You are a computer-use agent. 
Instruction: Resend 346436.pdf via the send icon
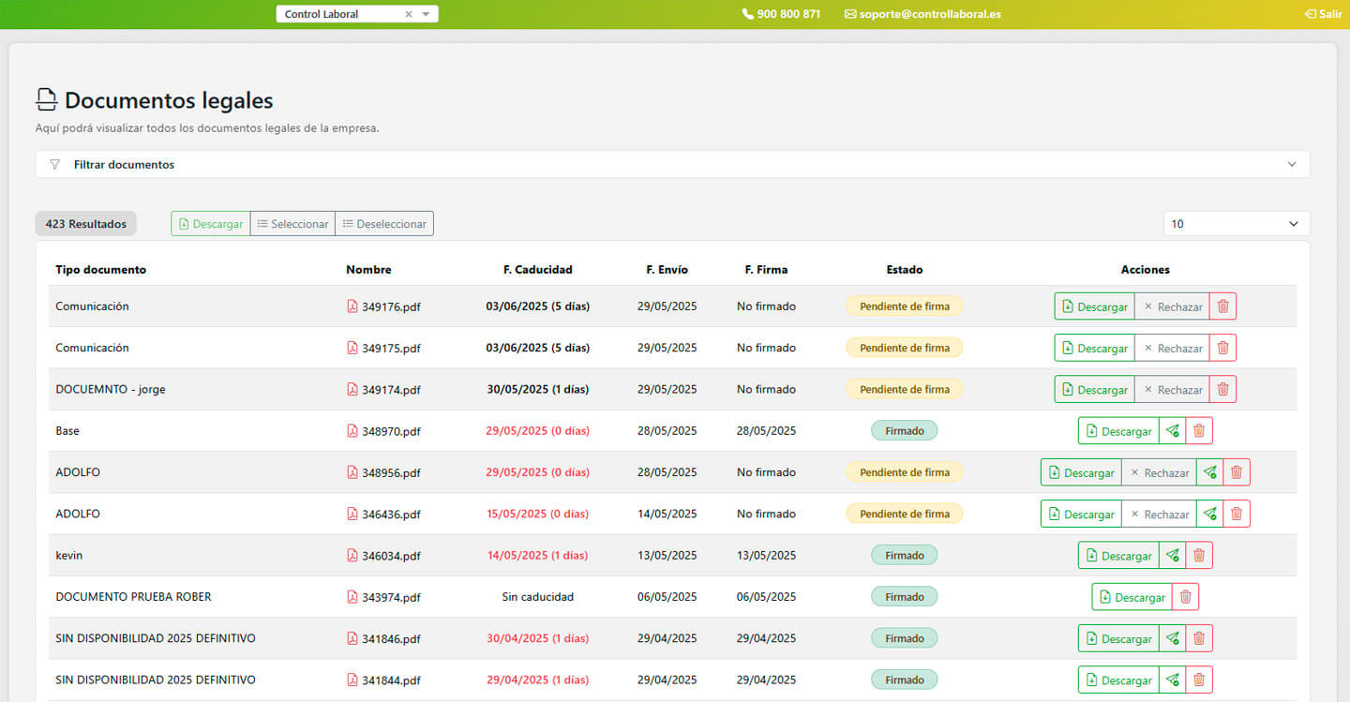[1209, 514]
